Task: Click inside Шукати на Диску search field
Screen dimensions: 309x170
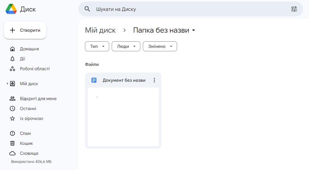Action: click(x=187, y=9)
